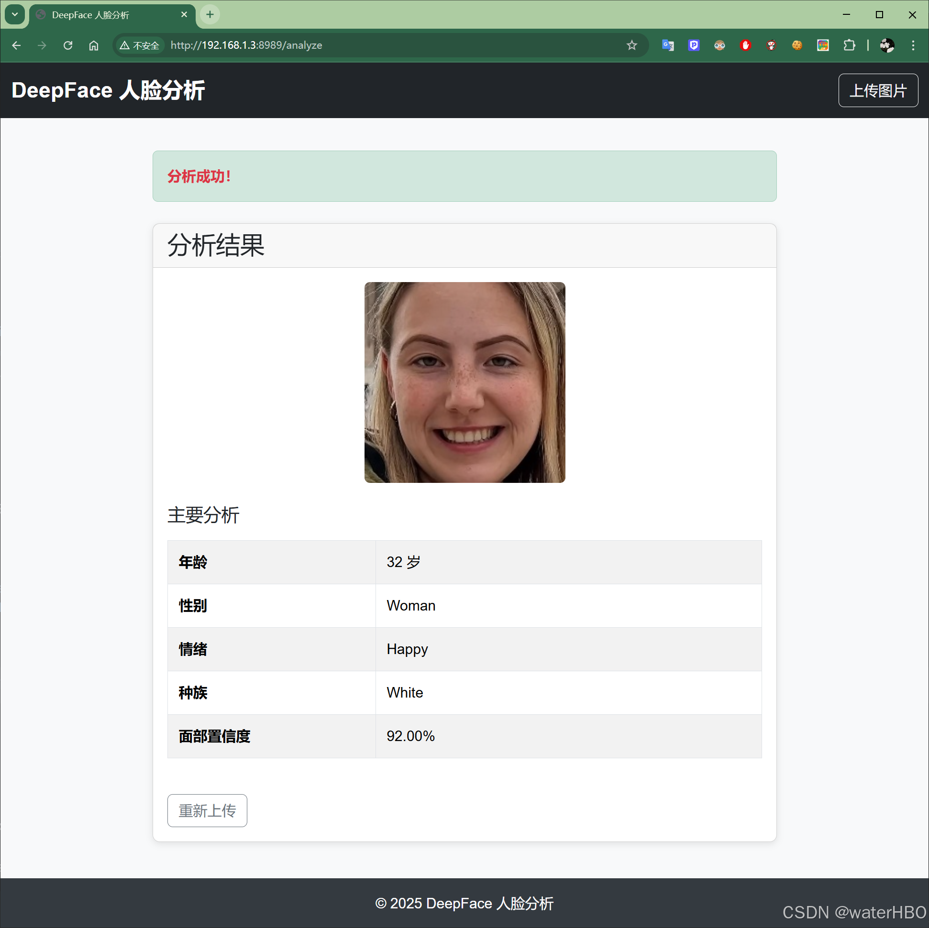Click the AdBlock red hand extension icon

[745, 45]
